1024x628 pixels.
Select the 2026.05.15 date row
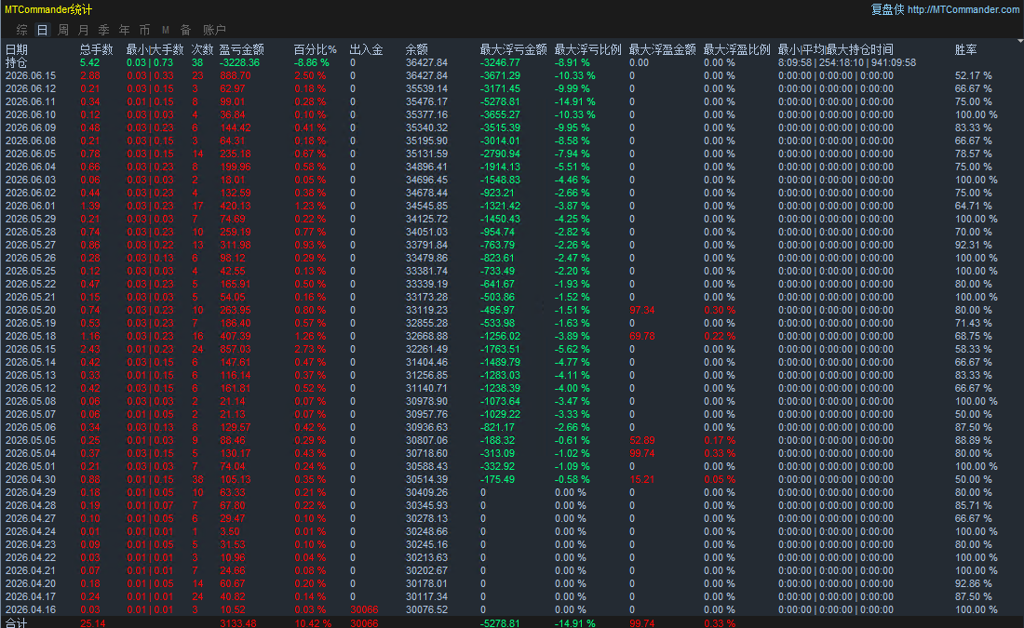[31, 349]
